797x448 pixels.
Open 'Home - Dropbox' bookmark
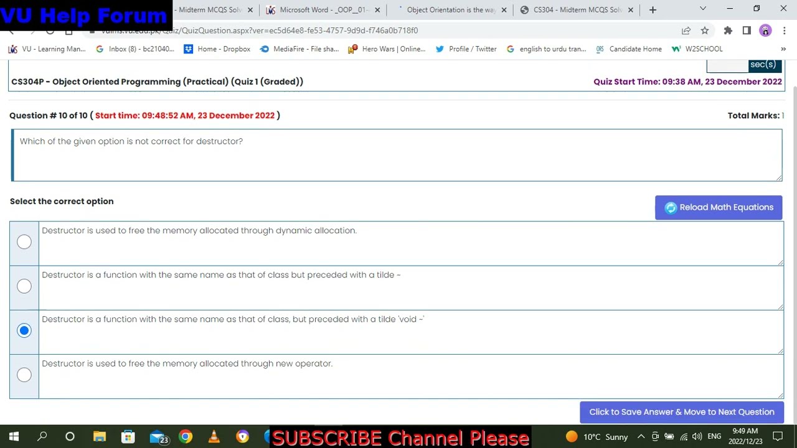tap(217, 49)
